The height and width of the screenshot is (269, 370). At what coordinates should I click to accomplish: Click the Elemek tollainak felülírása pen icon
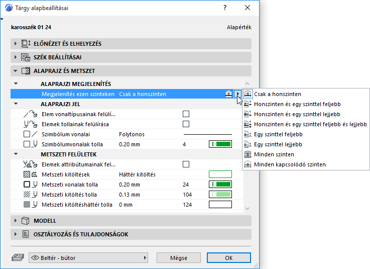click(x=31, y=124)
